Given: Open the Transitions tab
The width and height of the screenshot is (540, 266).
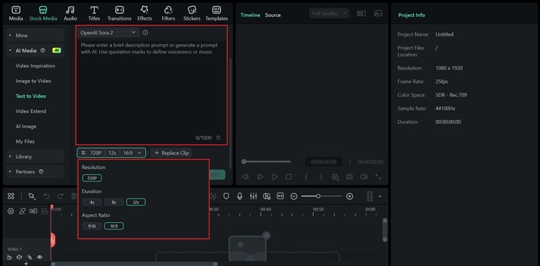Looking at the screenshot, I should [x=119, y=13].
